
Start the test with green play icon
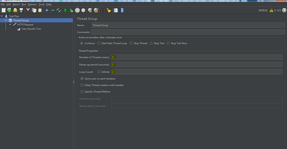pyautogui.click(x=66, y=10)
